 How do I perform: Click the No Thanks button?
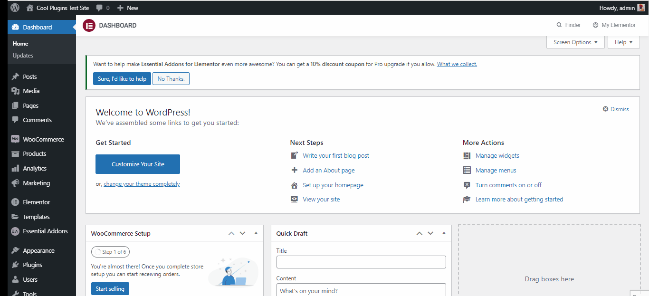click(171, 79)
